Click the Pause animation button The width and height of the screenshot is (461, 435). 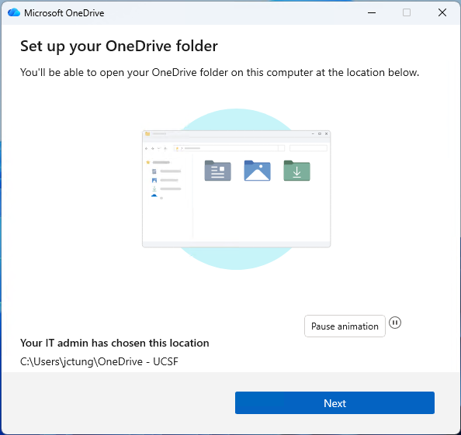pyautogui.click(x=345, y=326)
